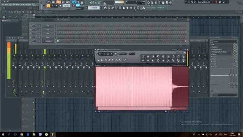Click the question mark help icon
The width and height of the screenshot is (243, 137).
click(x=159, y=3)
